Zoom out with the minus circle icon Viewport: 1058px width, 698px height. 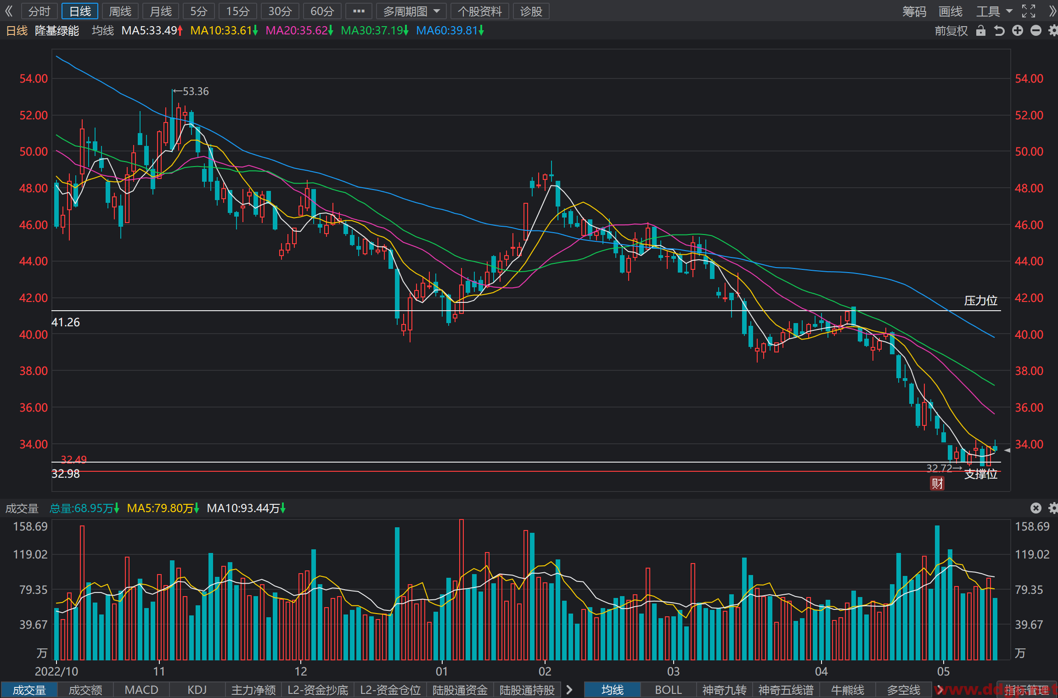[x=1036, y=31]
